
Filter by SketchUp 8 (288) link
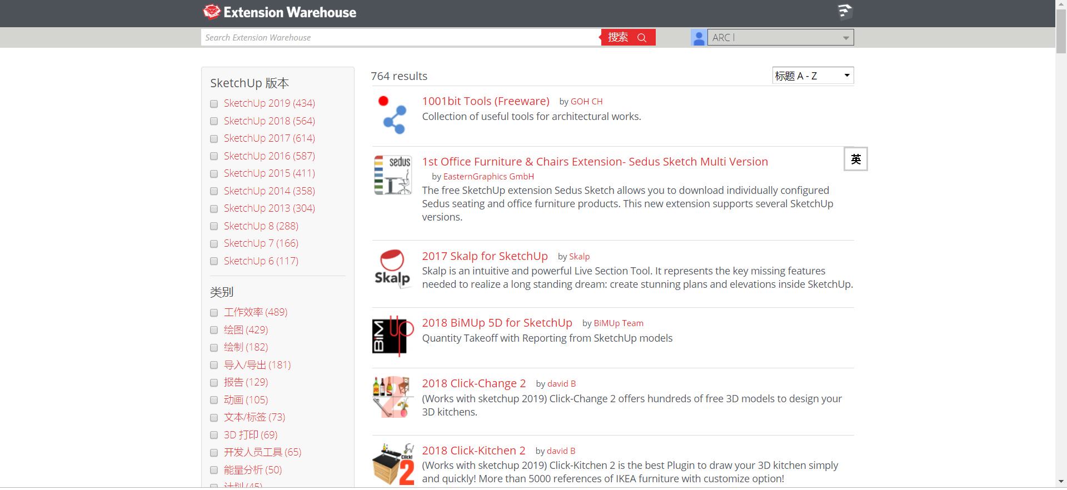click(x=261, y=226)
